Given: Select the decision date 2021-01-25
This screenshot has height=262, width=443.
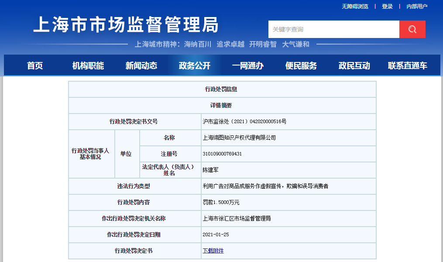Looking at the screenshot, I should 216,234.
